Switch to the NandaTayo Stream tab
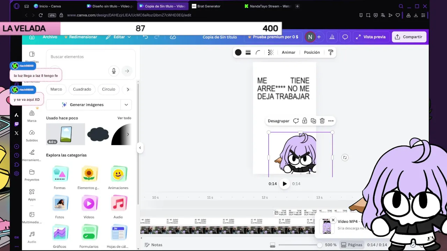 (x=267, y=6)
